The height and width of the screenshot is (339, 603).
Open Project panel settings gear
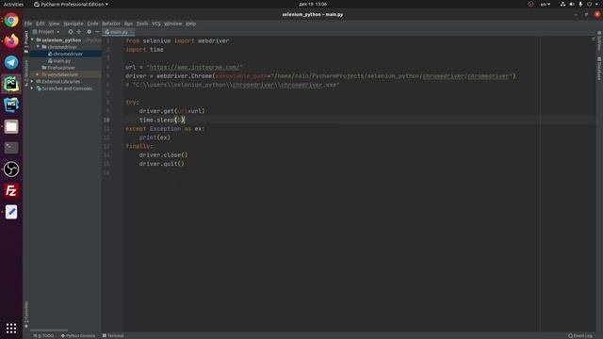tap(89, 32)
